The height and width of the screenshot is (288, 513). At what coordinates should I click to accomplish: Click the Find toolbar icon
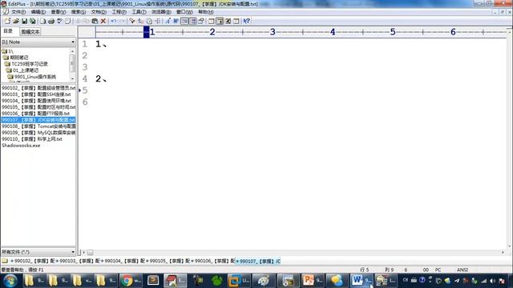coord(131,21)
